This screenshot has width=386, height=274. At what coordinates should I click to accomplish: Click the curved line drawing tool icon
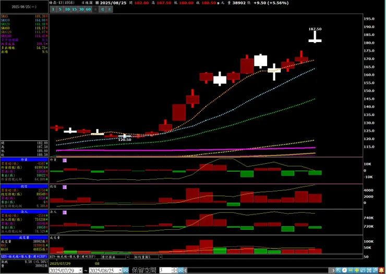[363, 270]
